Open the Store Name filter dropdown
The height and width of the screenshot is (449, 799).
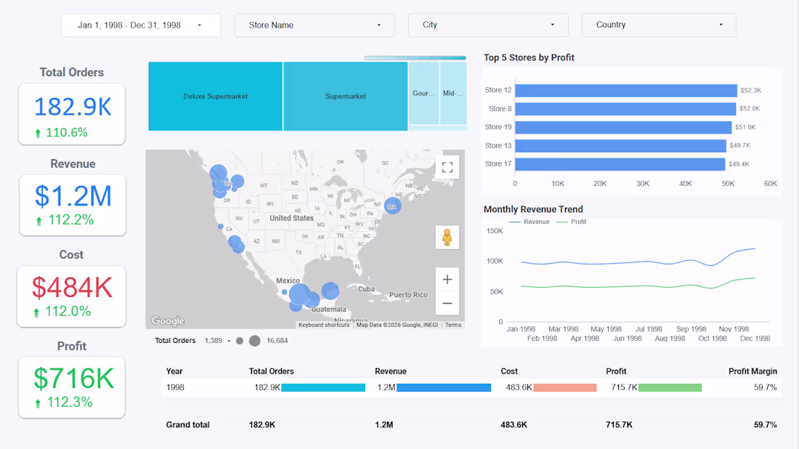pyautogui.click(x=315, y=25)
